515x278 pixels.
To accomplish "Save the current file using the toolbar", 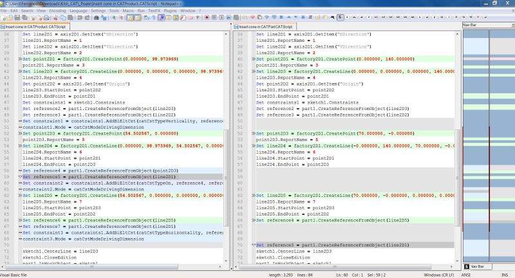I will point(17,17).
